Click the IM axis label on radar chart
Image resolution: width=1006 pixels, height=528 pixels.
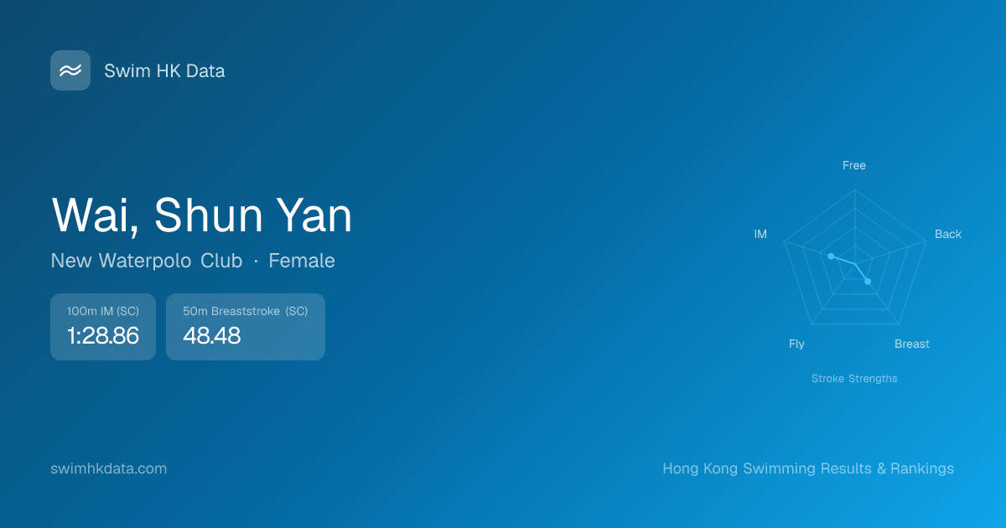760,234
